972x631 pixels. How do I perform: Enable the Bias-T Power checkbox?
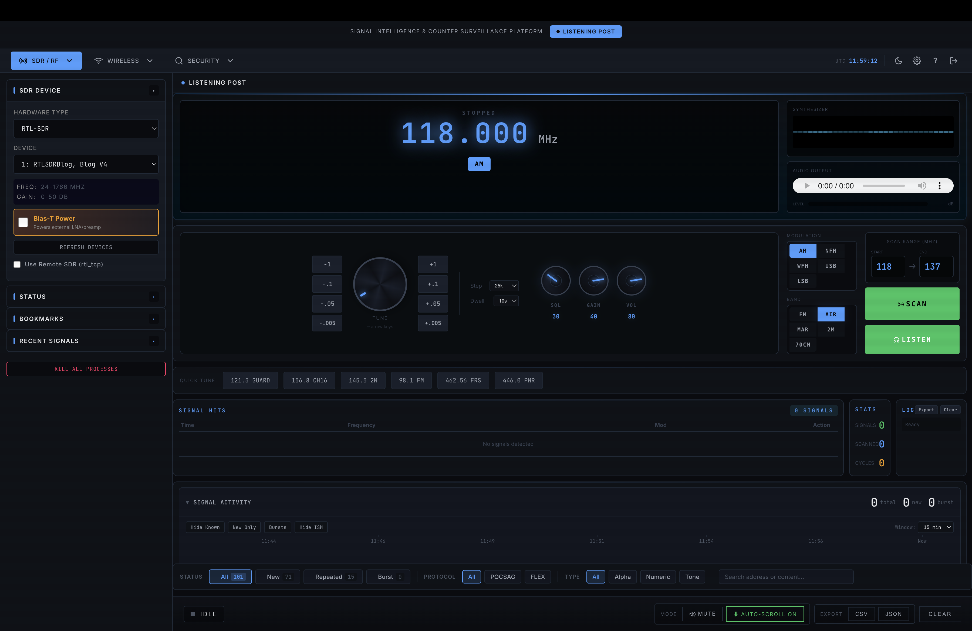(x=24, y=222)
